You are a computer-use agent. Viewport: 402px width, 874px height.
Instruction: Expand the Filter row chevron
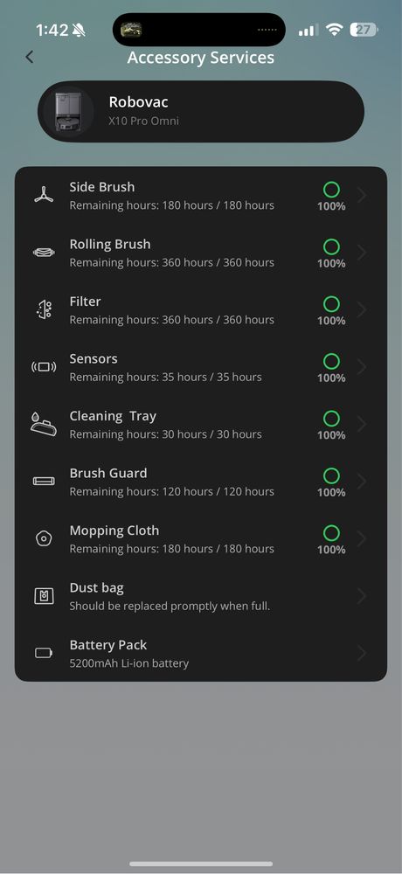362,310
